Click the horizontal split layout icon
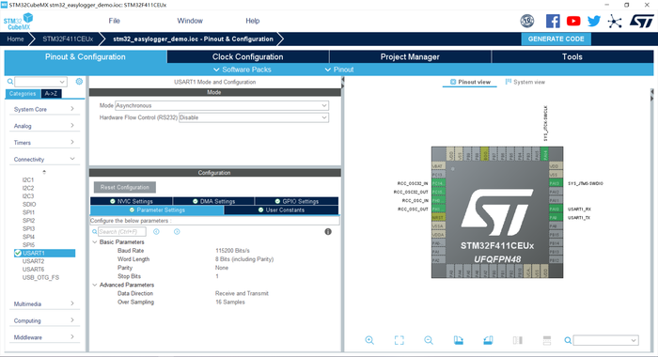 (547, 340)
